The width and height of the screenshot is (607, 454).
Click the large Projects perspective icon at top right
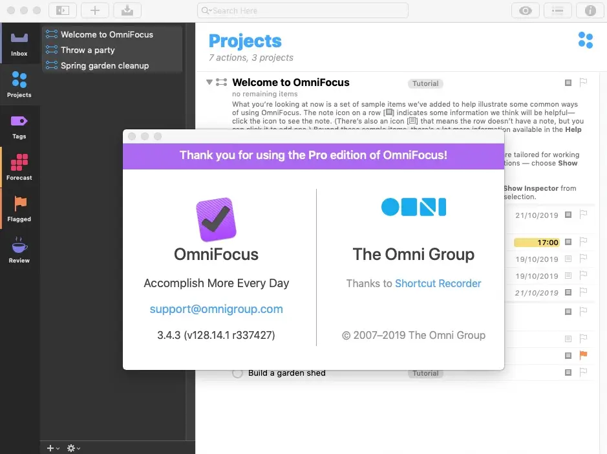point(585,40)
